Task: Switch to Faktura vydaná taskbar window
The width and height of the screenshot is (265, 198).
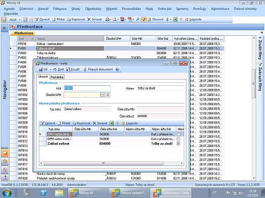Action: coord(130,193)
